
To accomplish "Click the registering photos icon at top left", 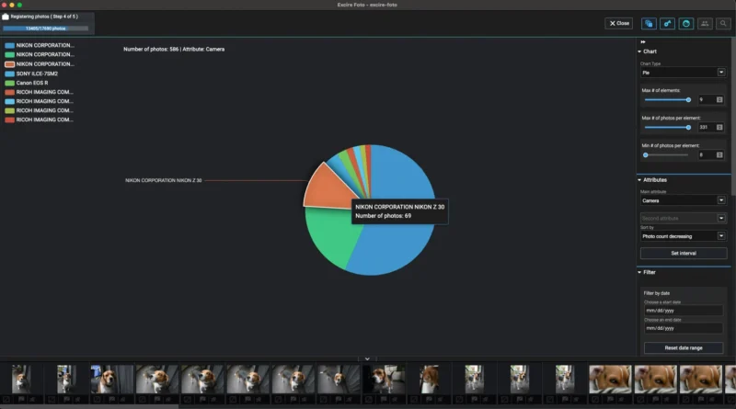I will click(6, 17).
